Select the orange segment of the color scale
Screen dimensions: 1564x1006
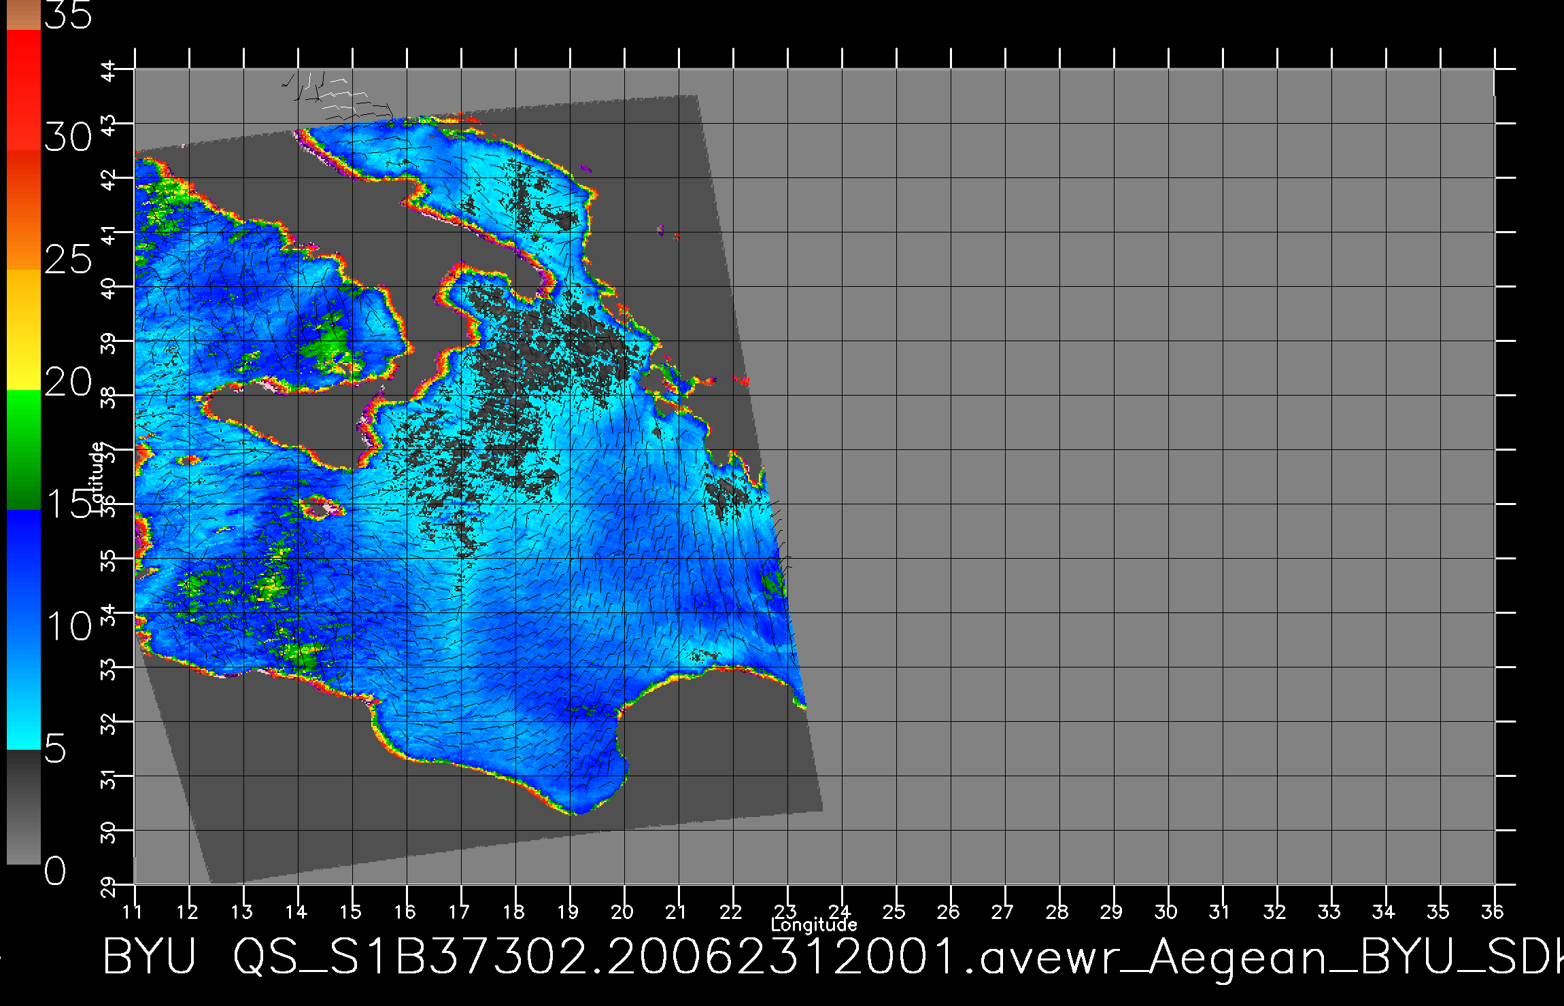click(x=24, y=211)
